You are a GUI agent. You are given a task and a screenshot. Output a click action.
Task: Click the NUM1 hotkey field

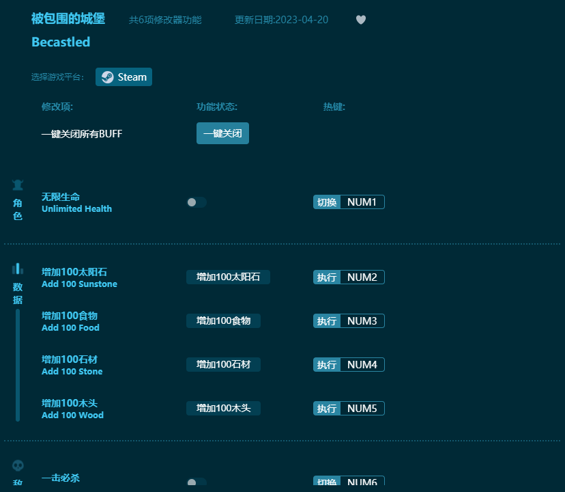[362, 202]
